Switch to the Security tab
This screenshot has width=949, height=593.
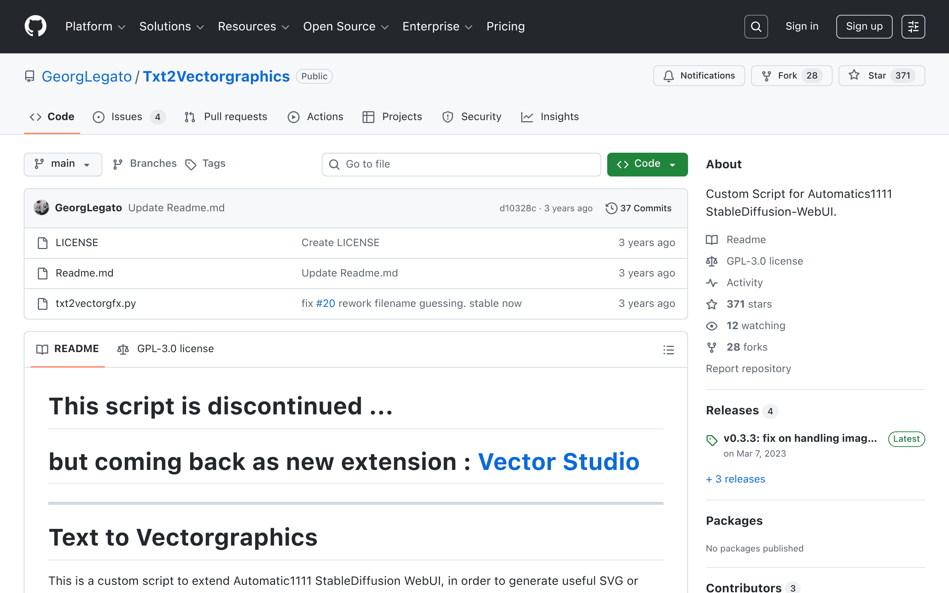tap(472, 117)
